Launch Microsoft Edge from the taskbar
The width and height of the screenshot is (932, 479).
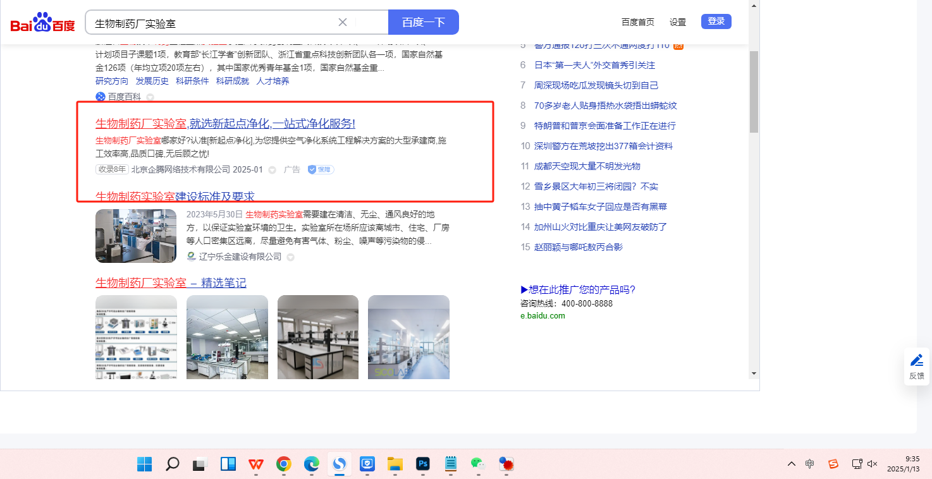pos(312,464)
